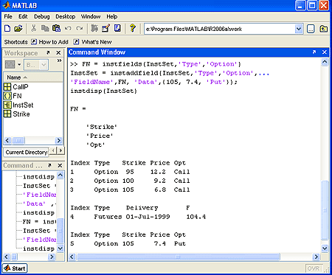Undock the Command Window
This screenshot has height=275, width=332.
click(314, 52)
